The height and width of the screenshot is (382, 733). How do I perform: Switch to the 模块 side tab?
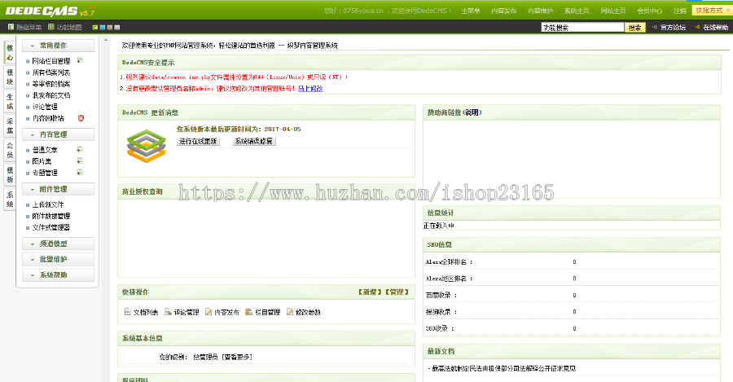pos(10,77)
